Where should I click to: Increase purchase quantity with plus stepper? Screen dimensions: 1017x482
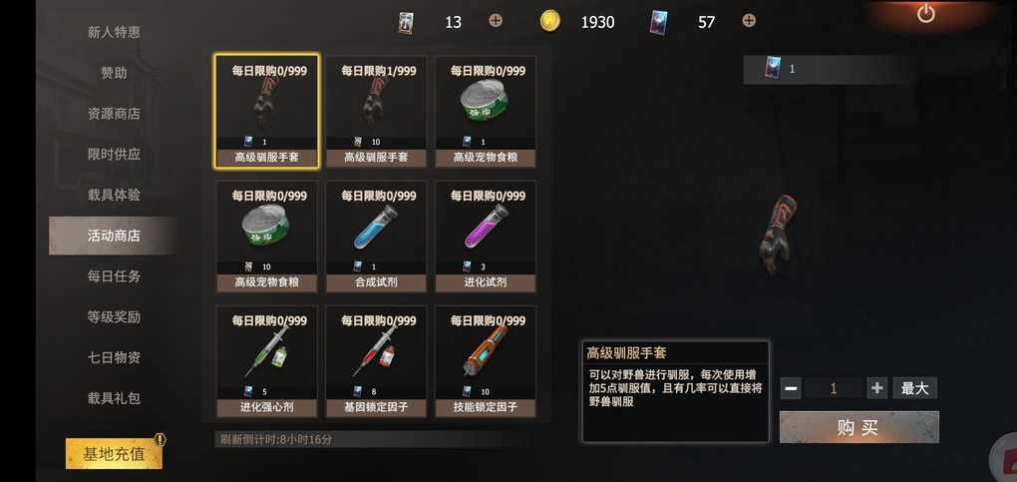coord(876,388)
